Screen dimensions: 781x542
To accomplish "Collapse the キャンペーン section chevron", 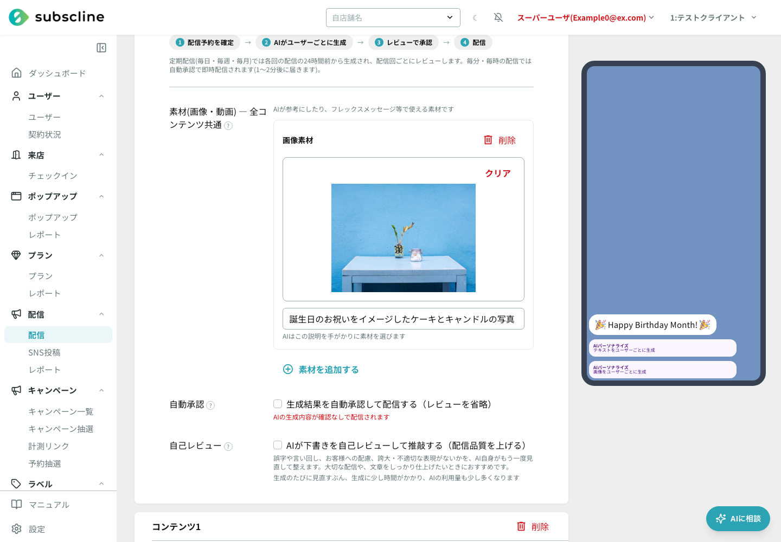I will (x=101, y=390).
